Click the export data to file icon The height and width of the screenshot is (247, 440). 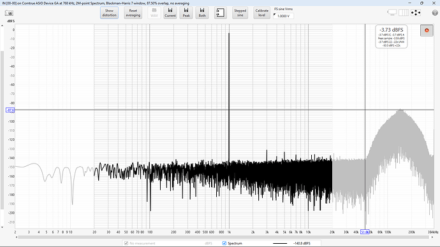[x=220, y=13]
